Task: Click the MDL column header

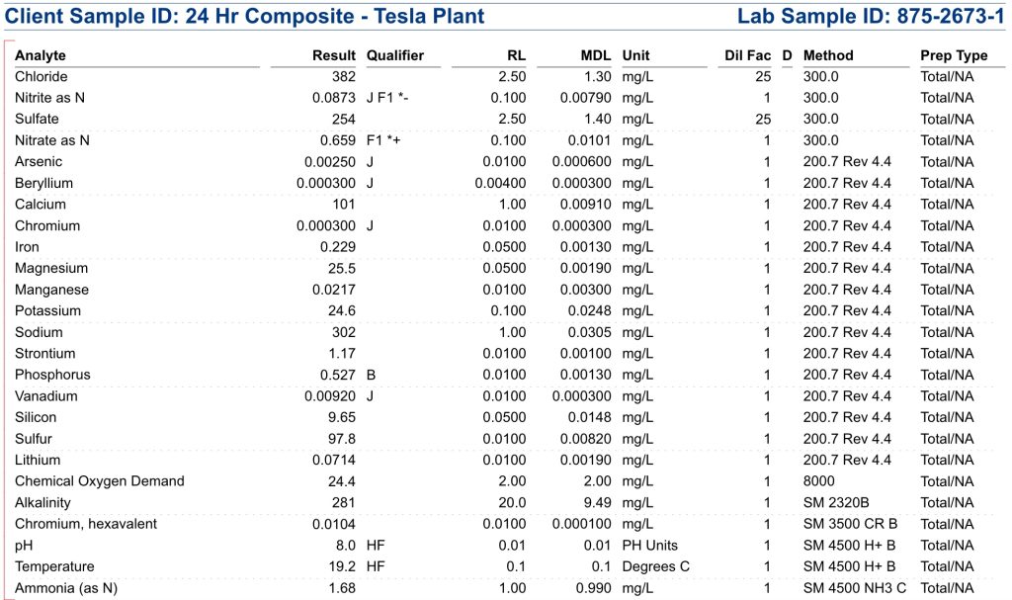Action: pos(596,55)
